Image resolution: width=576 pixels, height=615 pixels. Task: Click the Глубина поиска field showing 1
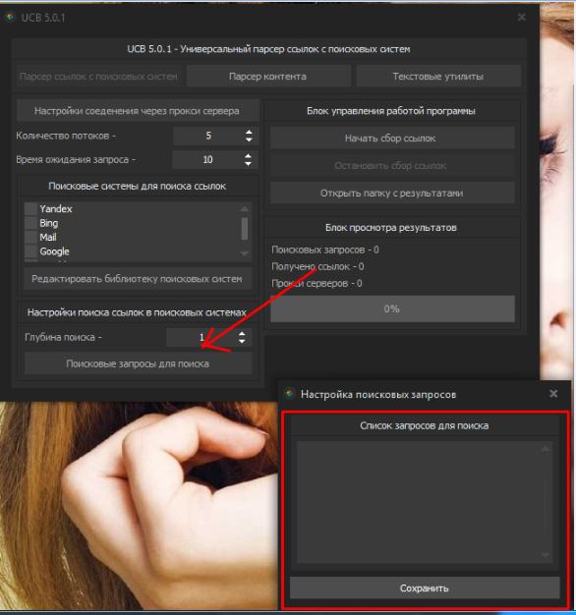(202, 337)
